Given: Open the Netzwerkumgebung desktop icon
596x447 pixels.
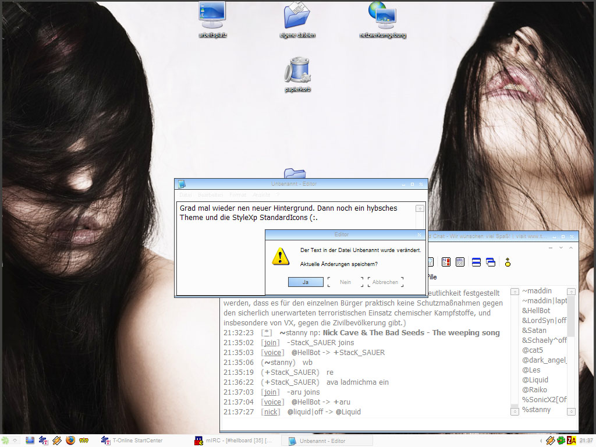Looking at the screenshot, I should tap(382, 16).
